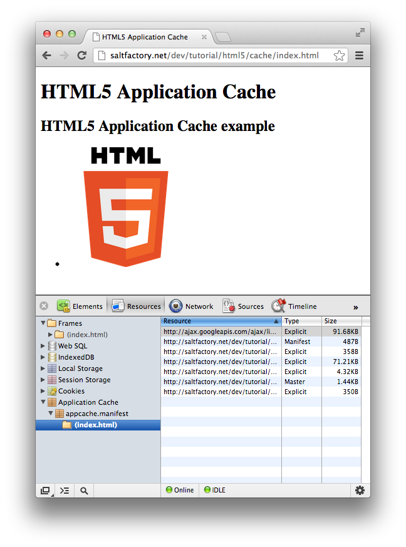Click the IDLE status indicator

point(215,490)
